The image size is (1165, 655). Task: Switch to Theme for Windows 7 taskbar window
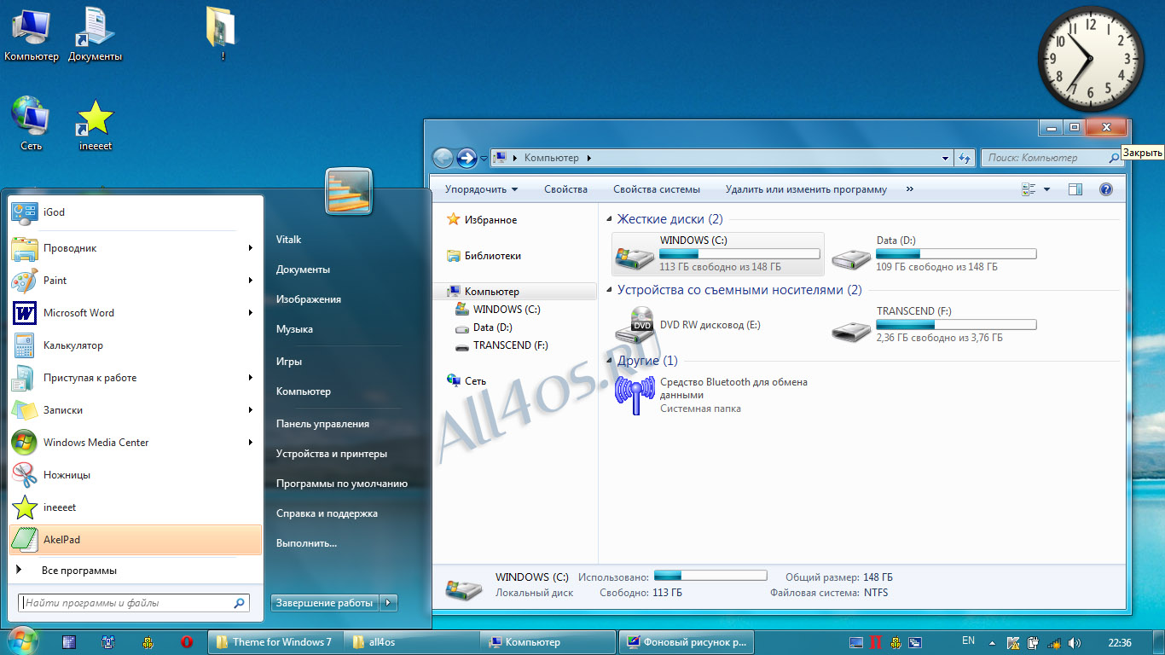click(x=275, y=642)
